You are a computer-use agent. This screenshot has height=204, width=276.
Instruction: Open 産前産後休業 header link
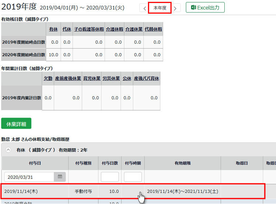click(x=67, y=79)
